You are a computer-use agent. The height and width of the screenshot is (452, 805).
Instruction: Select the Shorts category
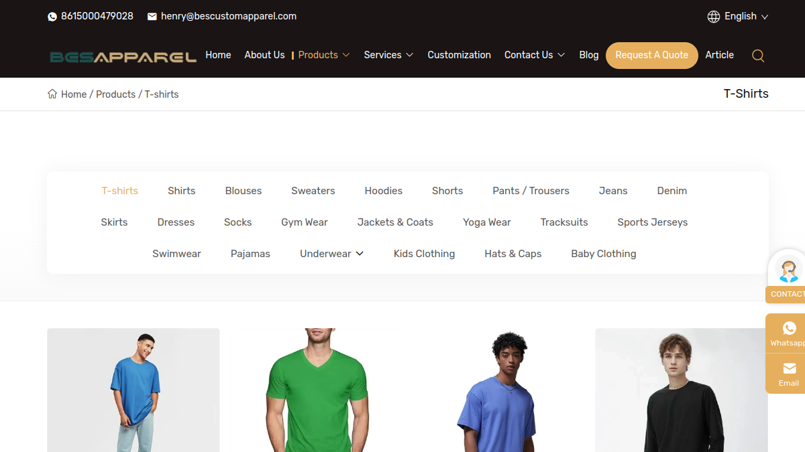point(447,191)
